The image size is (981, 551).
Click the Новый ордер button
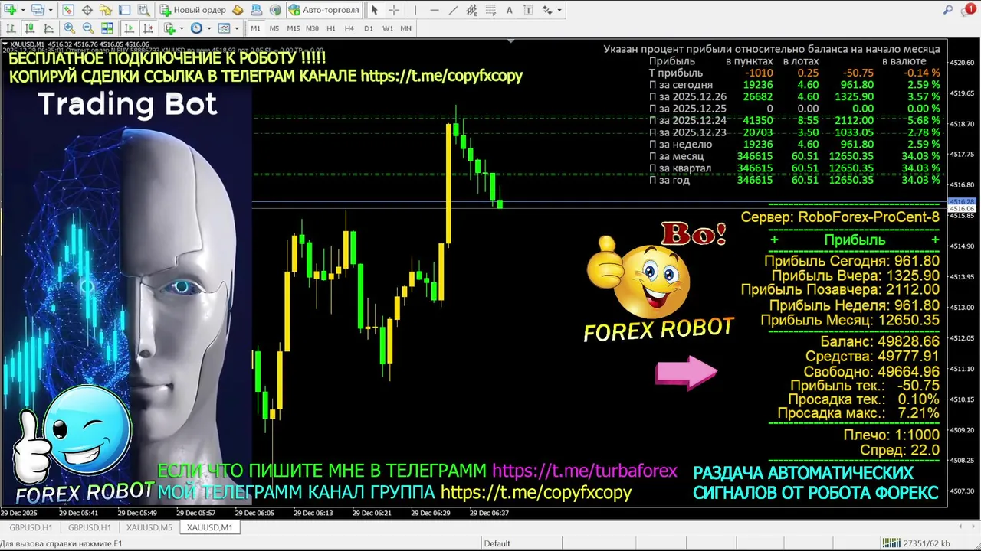(x=192, y=10)
